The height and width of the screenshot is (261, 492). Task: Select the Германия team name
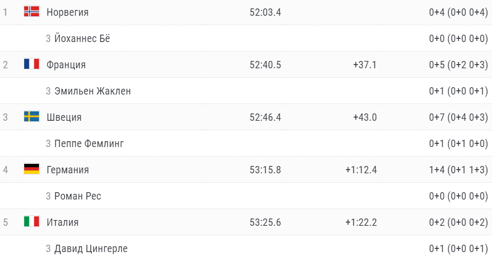67,170
